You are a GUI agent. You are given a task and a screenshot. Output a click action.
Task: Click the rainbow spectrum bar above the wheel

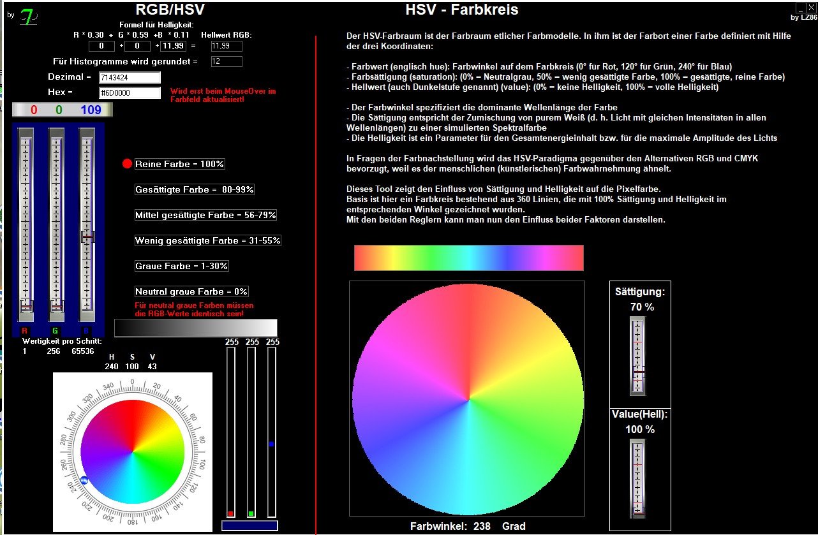click(469, 258)
